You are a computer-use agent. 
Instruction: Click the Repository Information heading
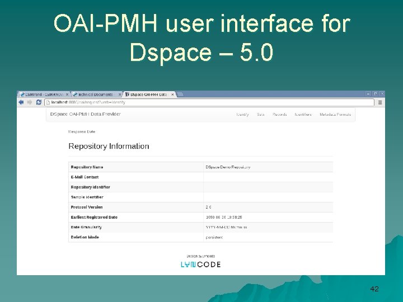pos(109,146)
